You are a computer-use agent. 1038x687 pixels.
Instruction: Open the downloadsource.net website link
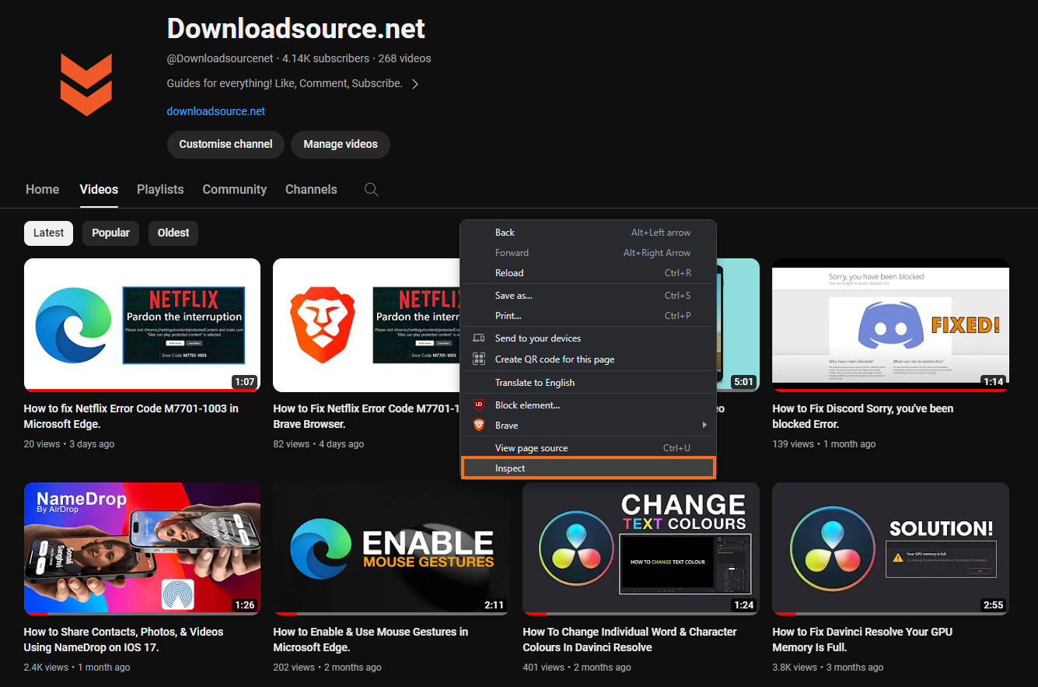click(216, 111)
